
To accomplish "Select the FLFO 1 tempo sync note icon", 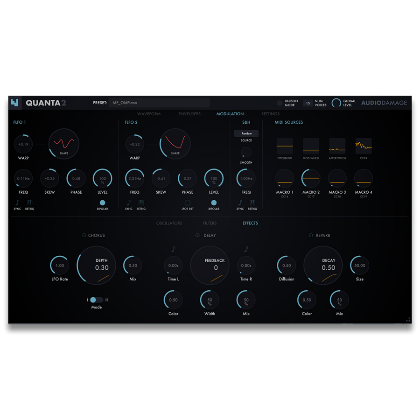I will (x=16, y=203).
